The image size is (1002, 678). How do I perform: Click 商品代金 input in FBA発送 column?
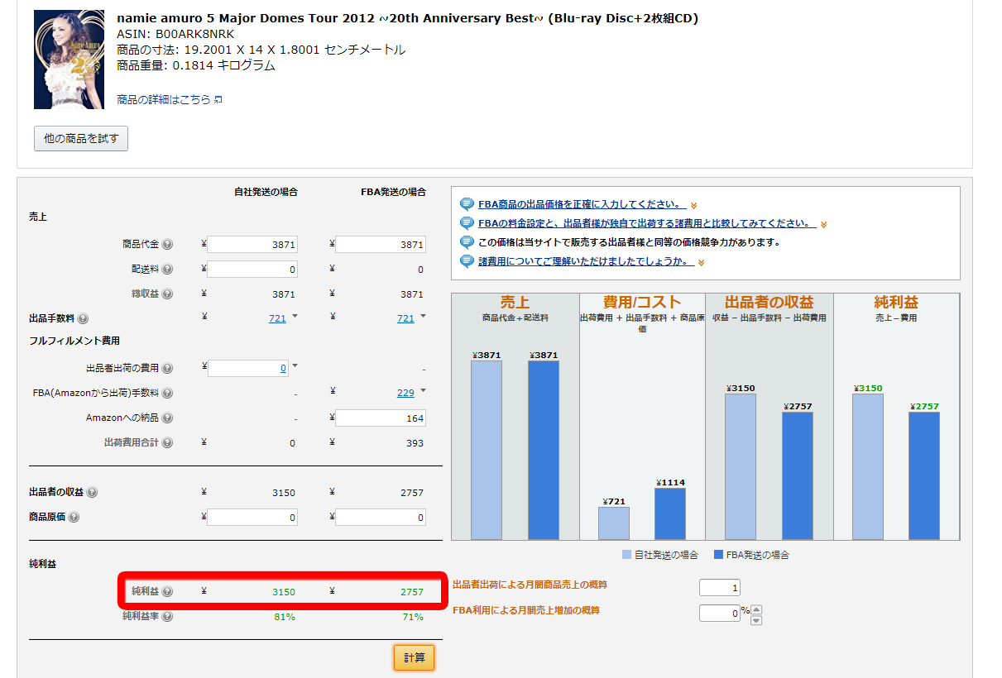[x=381, y=245]
